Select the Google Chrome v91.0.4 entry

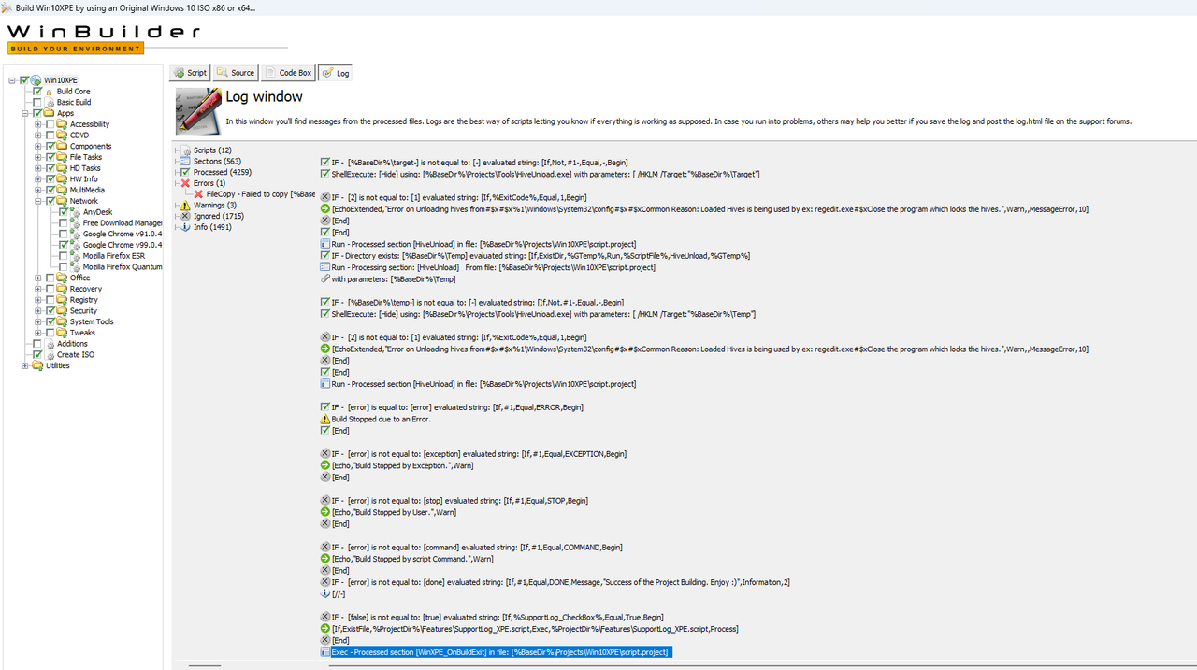point(123,235)
